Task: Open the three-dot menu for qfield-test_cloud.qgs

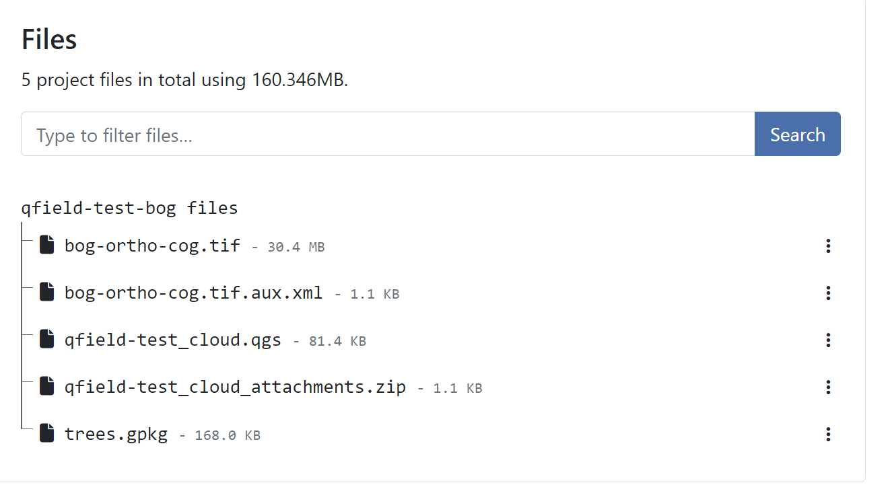Action: point(828,340)
